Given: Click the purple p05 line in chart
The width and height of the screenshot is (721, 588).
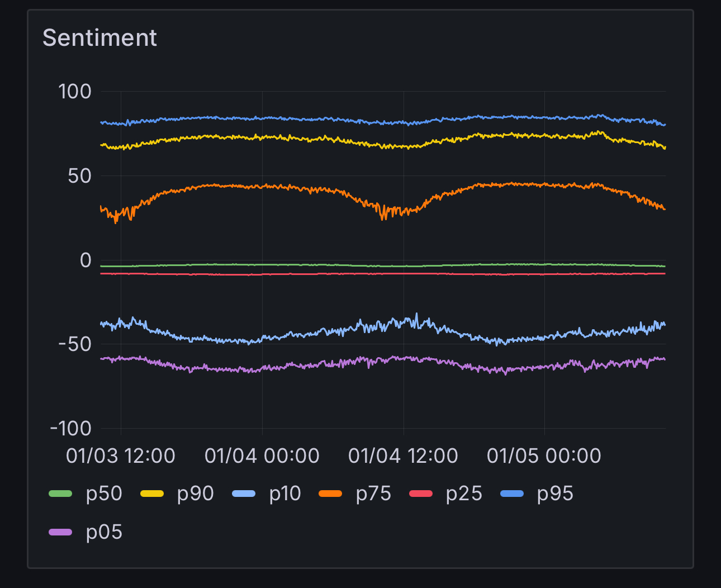Looking at the screenshot, I should [224, 369].
